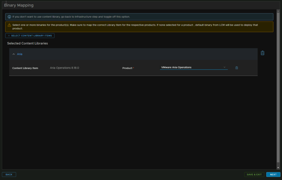Click the Selected Content Libraries heading
Viewport: 282px width, 180px height.
coord(28,43)
